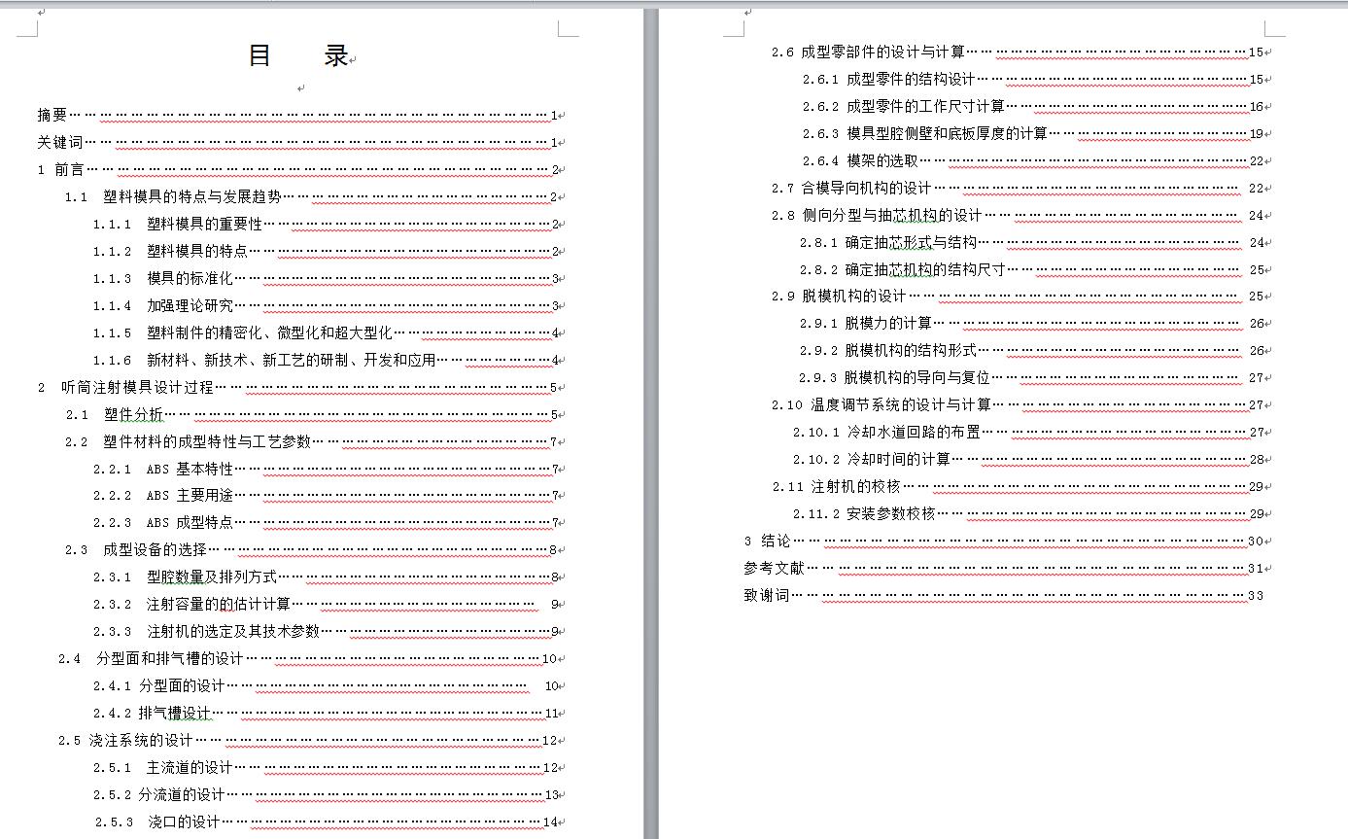Screen dimensions: 1348x839
Task: Click entry 2.3.2 注射容量的的估计算
Action: point(326,604)
